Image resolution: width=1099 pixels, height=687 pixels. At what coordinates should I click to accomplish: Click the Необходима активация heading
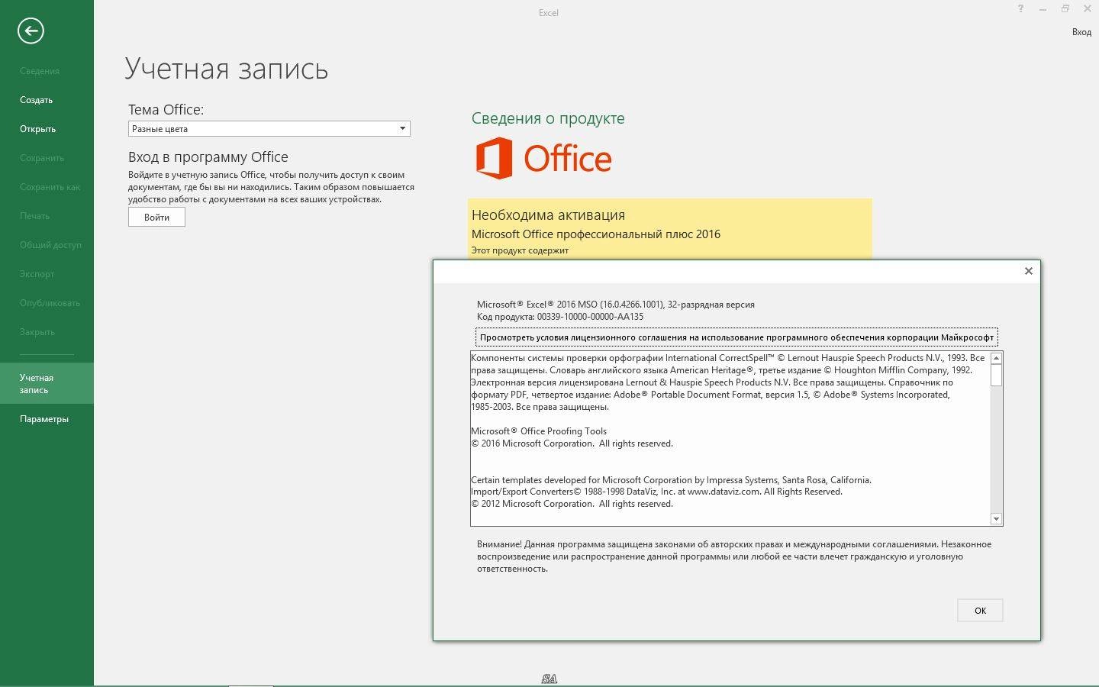[548, 214]
